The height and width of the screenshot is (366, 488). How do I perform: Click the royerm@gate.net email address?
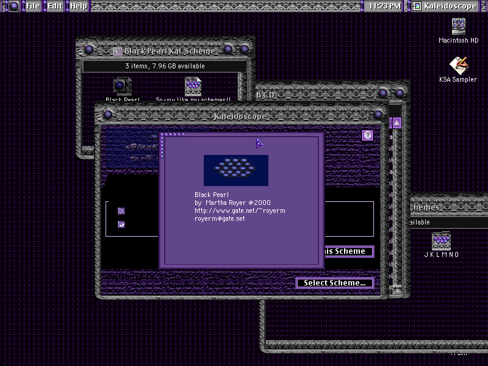(x=220, y=219)
